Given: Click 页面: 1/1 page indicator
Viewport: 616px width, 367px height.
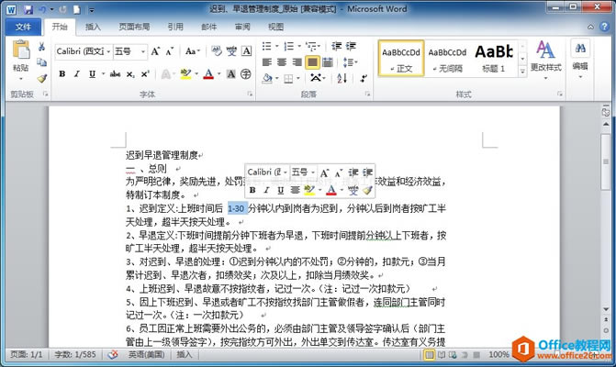Looking at the screenshot, I should click(x=27, y=354).
